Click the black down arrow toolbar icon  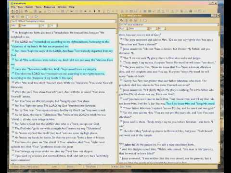tap(94, 11)
